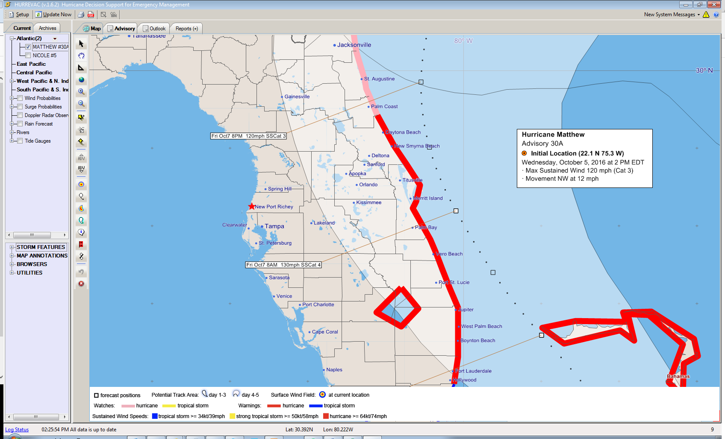Click the hurricane symbol track icon
Image resolution: width=725 pixels, height=439 pixels.
click(81, 256)
